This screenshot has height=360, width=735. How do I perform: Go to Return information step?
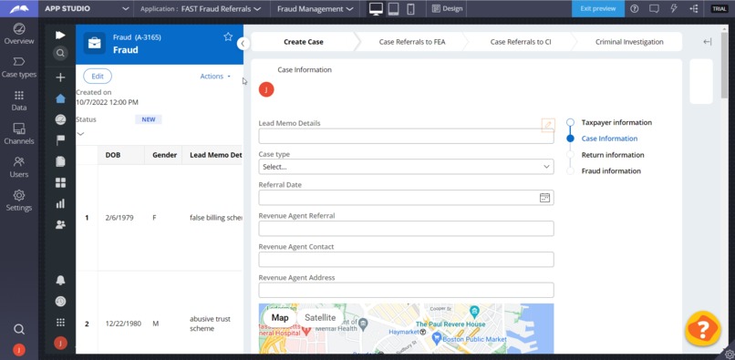coord(612,155)
